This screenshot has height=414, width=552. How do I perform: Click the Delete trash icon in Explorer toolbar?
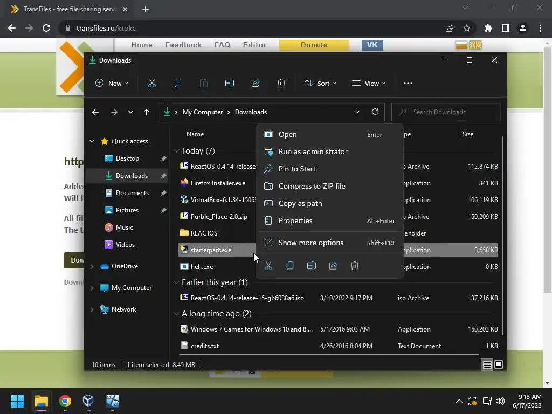pos(281,84)
